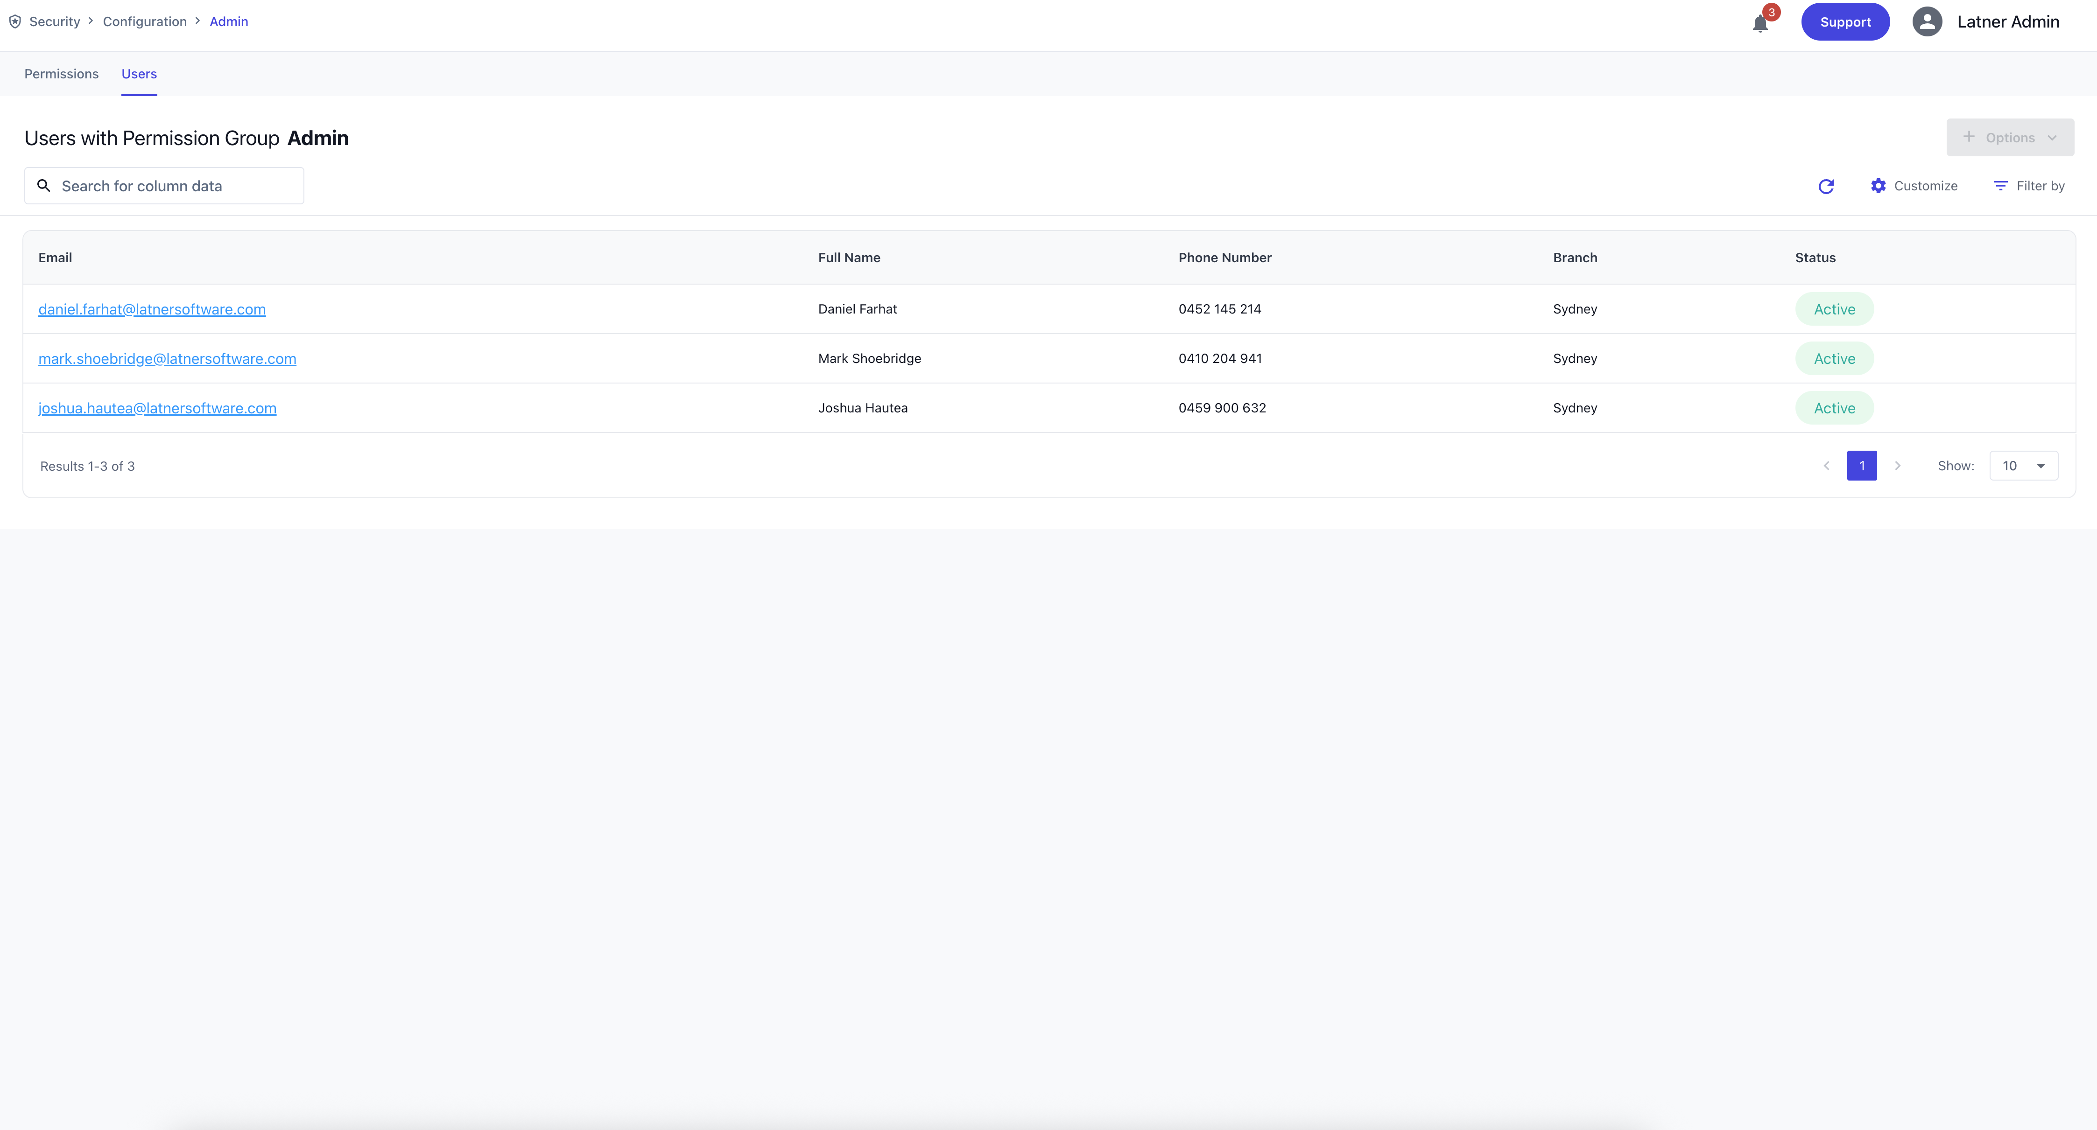The height and width of the screenshot is (1130, 2097).
Task: Select the Users tab
Action: coord(139,74)
